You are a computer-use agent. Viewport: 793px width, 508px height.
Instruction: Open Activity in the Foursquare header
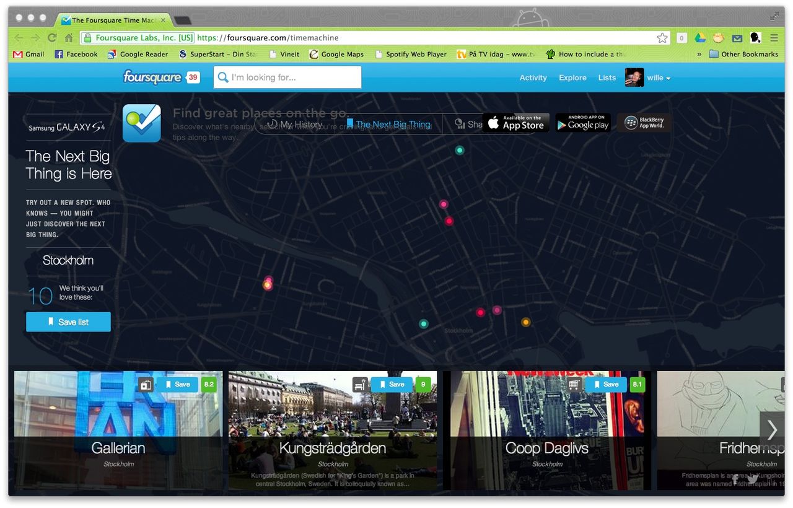(x=533, y=77)
